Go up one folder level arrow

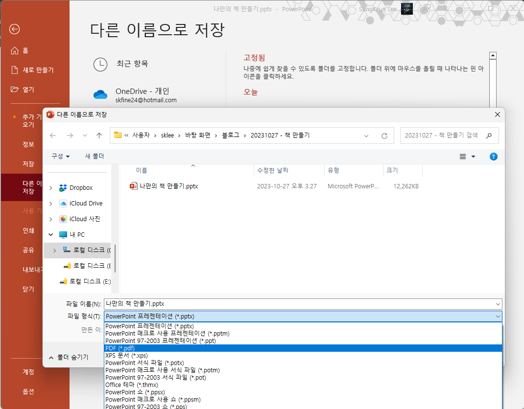[x=99, y=135]
